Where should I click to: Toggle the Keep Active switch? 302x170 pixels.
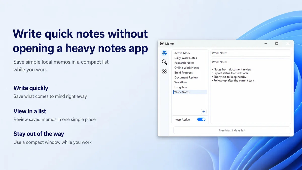(201, 119)
